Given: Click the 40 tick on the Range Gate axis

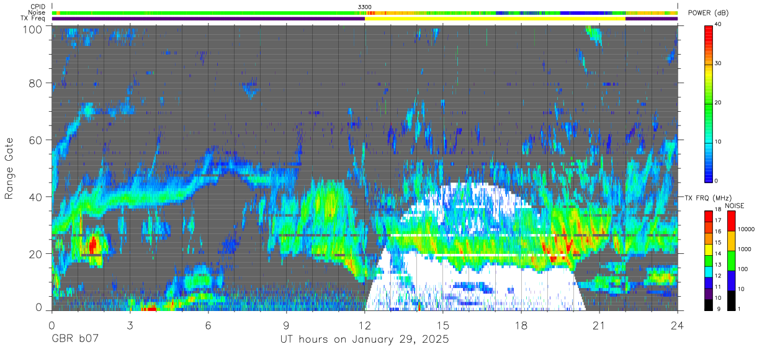Looking at the screenshot, I should (36, 197).
